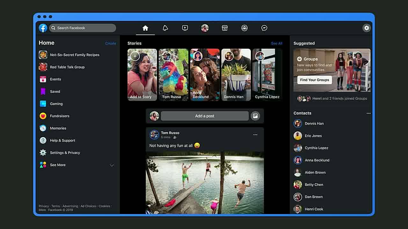Select your profile avatar tab
Screen dimensions: 408x229
205,28
